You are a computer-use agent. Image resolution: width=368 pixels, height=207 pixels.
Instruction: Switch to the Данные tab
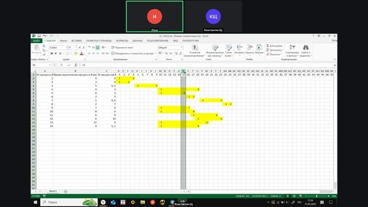(x=137, y=41)
